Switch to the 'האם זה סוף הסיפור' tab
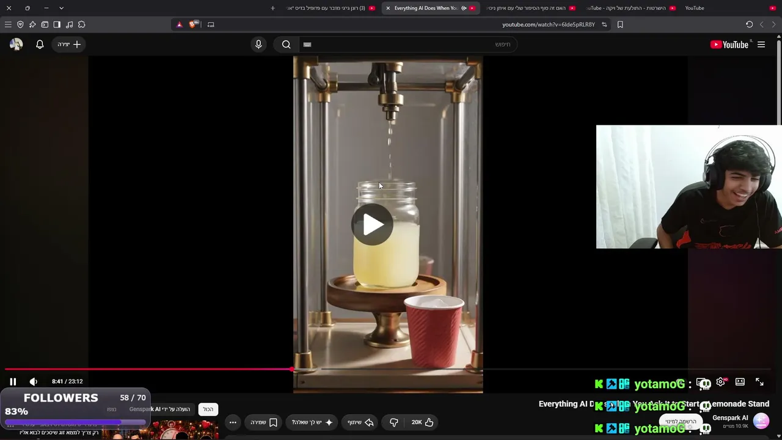Viewport: 782px width, 440px height. coord(530,8)
